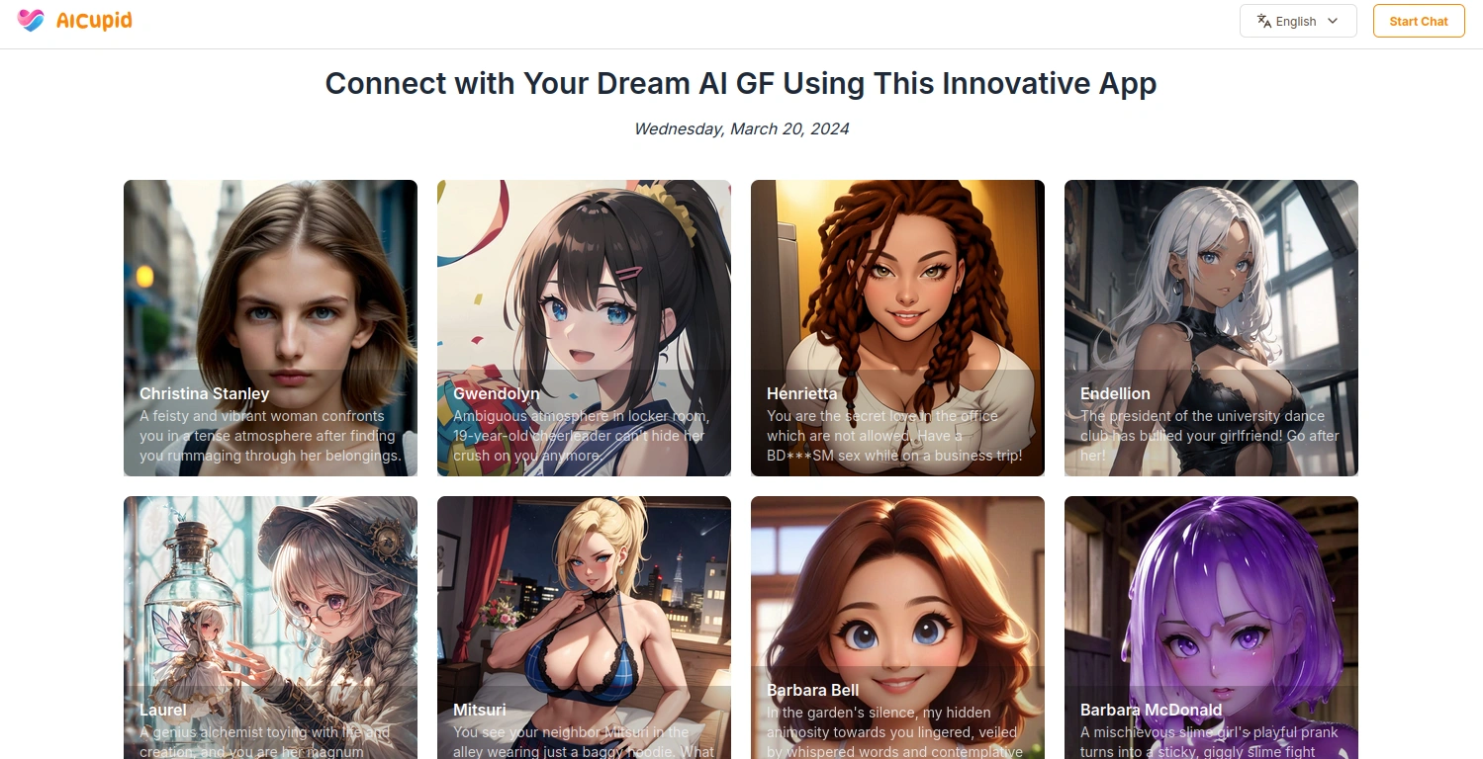Viewport: 1483px width, 759px height.
Task: Open the Barbara Bell character card
Action: coord(897,628)
